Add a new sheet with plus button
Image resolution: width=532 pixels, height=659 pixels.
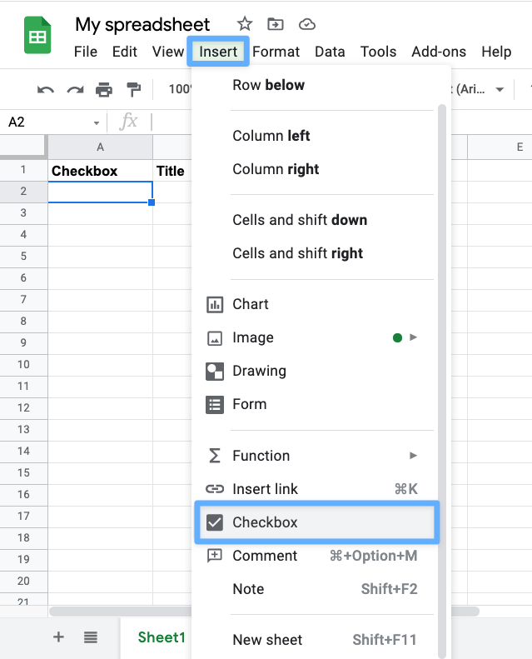[59, 637]
